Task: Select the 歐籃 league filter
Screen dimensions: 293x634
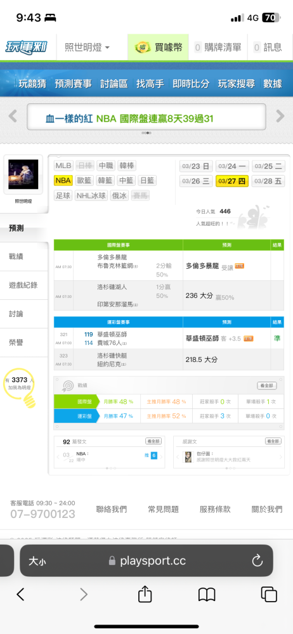Action: 85,180
